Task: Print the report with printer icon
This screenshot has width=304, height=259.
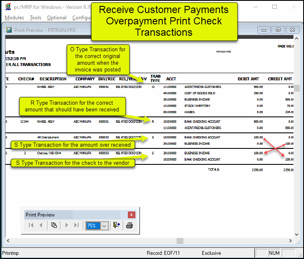Action: [130, 225]
